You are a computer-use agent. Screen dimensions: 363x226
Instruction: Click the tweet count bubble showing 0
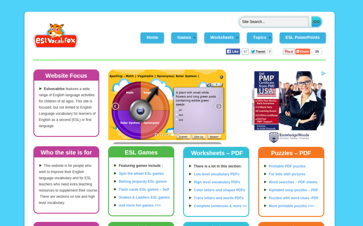[x=270, y=52]
